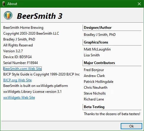Click Thanks to the dozens of beta testers
This screenshot has height=131, width=144.
(112, 114)
